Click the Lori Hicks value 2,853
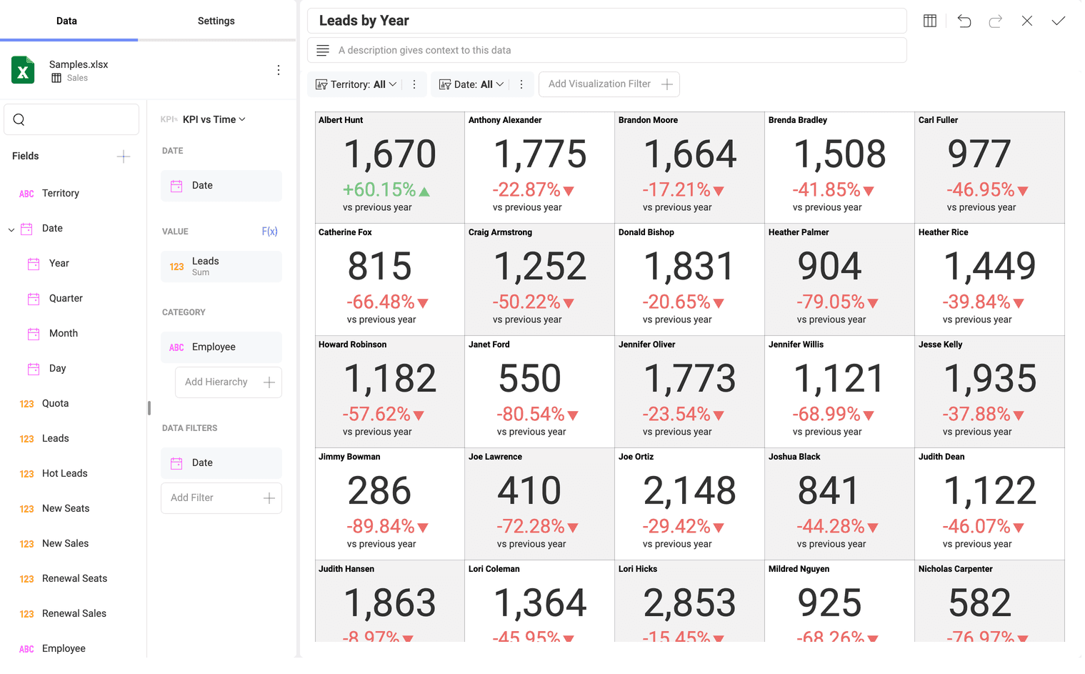 (x=690, y=603)
